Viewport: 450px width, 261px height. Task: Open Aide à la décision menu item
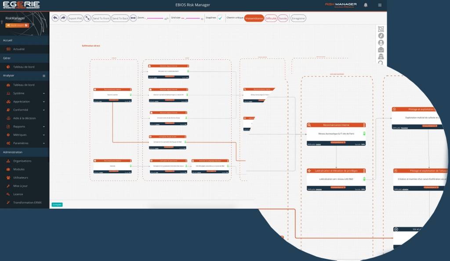[25, 118]
